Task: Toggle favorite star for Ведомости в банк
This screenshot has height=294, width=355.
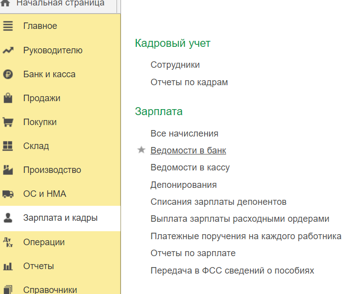Action: click(141, 150)
